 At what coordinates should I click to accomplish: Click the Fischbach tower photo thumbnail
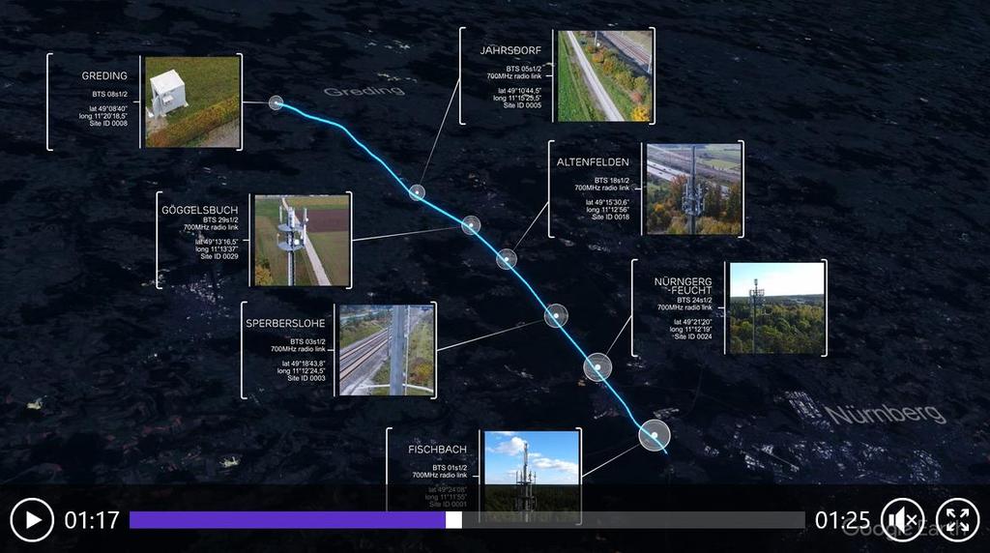pos(532,477)
